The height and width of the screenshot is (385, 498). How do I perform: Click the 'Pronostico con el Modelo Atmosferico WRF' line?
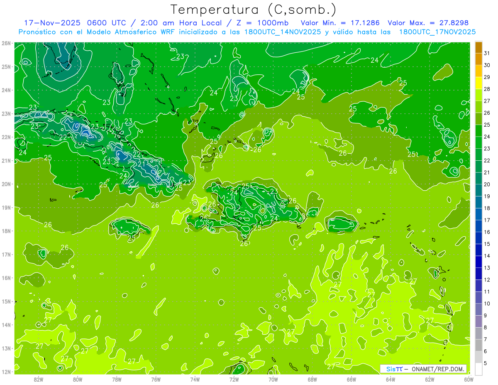pyautogui.click(x=97, y=32)
